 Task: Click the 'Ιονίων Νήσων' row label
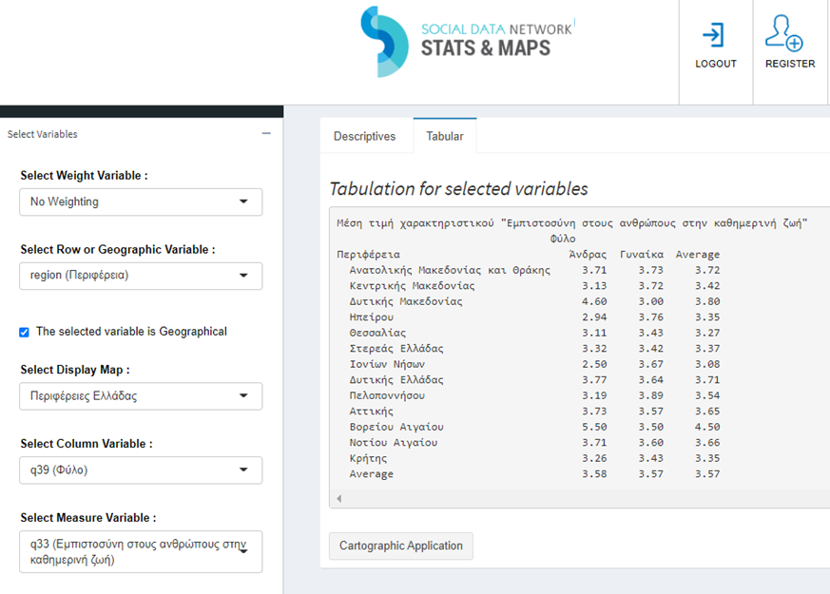tap(387, 364)
